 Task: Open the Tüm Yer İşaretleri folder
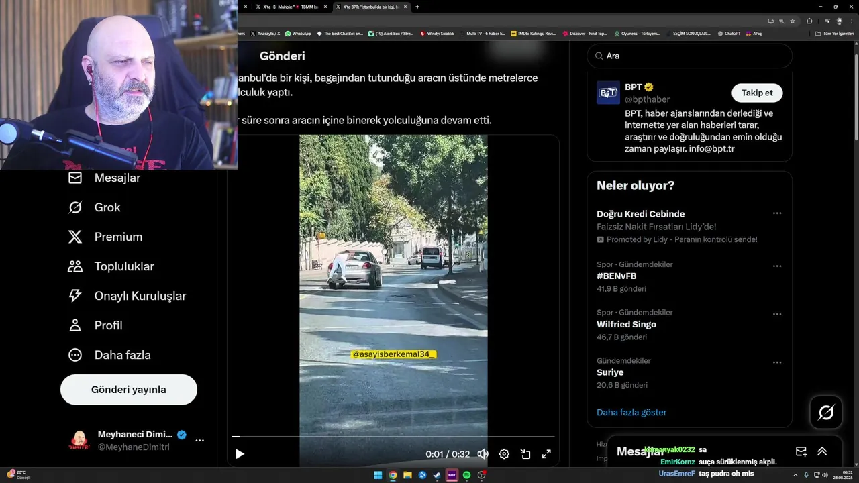[x=834, y=33]
